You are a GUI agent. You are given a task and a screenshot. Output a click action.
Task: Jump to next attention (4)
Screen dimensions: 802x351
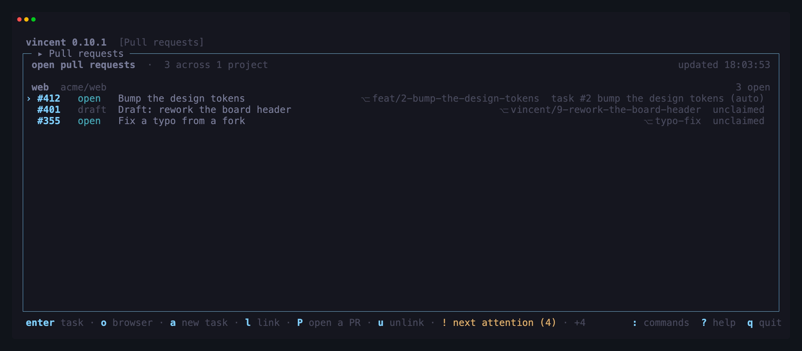tap(499, 323)
